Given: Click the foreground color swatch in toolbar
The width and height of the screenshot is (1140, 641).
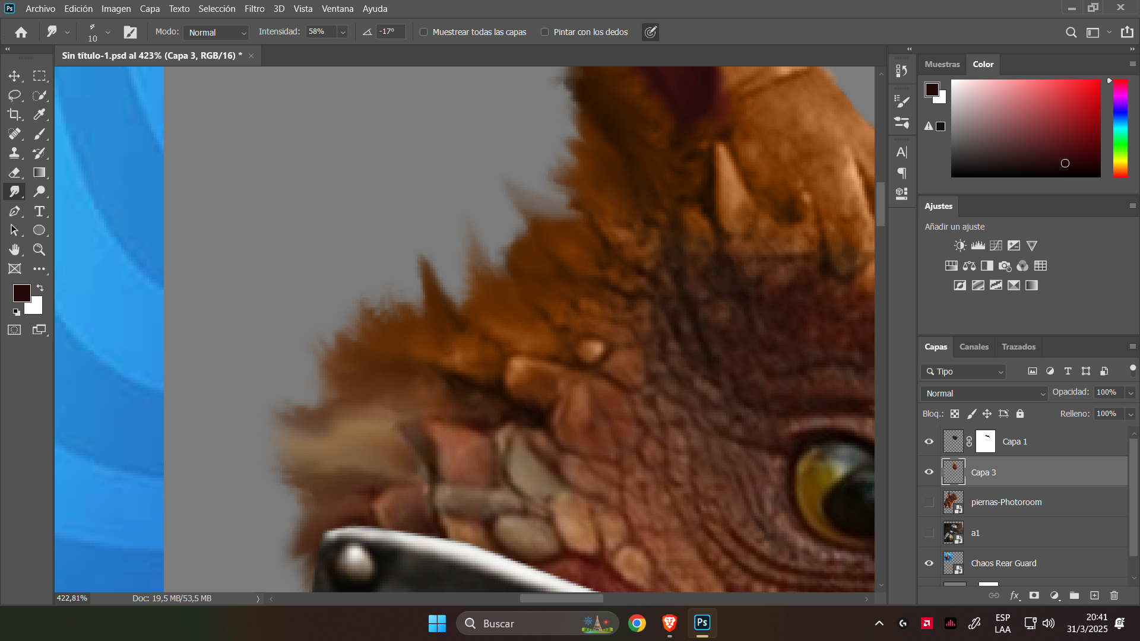Looking at the screenshot, I should click(x=22, y=293).
